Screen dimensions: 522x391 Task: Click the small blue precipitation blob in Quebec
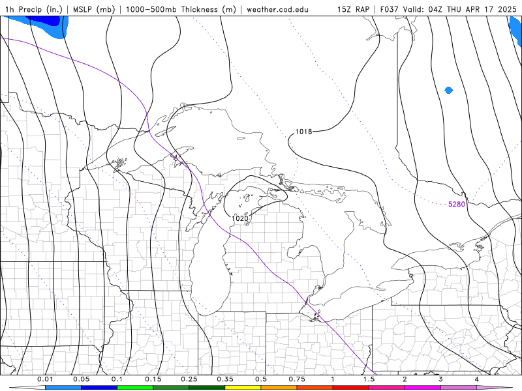pyautogui.click(x=449, y=90)
